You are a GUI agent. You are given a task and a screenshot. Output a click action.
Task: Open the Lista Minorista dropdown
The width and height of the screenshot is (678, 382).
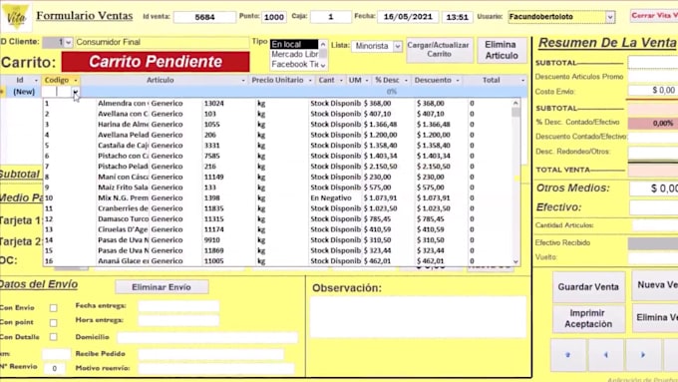(398, 46)
